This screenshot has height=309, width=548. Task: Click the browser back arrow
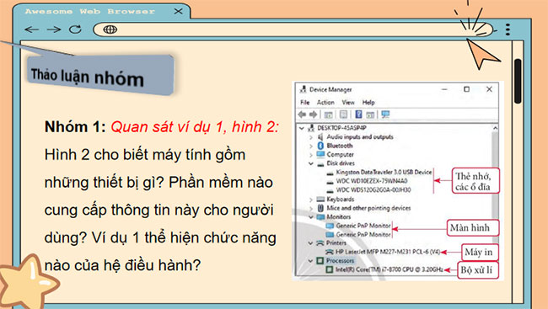coord(32,29)
